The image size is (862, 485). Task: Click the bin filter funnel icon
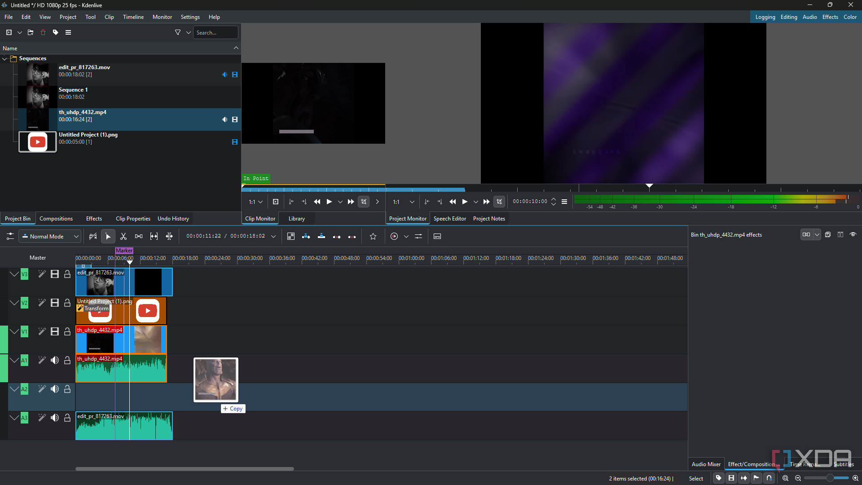(x=178, y=32)
